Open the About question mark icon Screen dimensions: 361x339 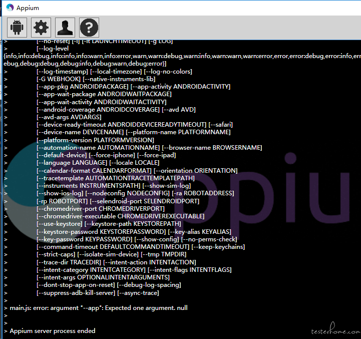coord(89,28)
